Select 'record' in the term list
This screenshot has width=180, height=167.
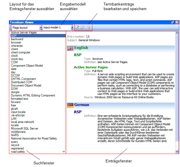click(15, 145)
